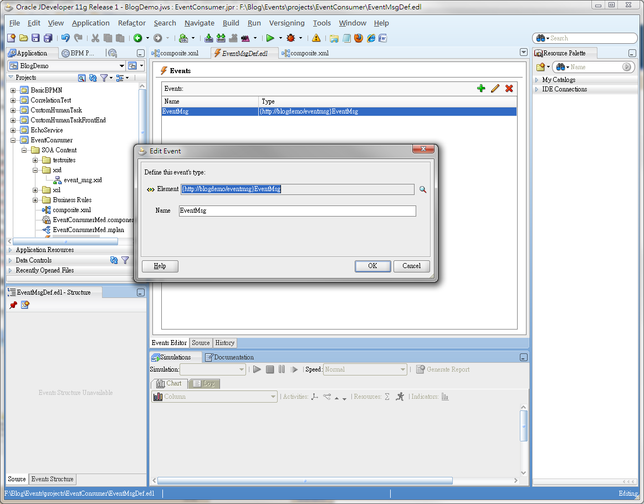Image resolution: width=644 pixels, height=504 pixels.
Task: Add a new event with green plus
Action: tap(481, 88)
